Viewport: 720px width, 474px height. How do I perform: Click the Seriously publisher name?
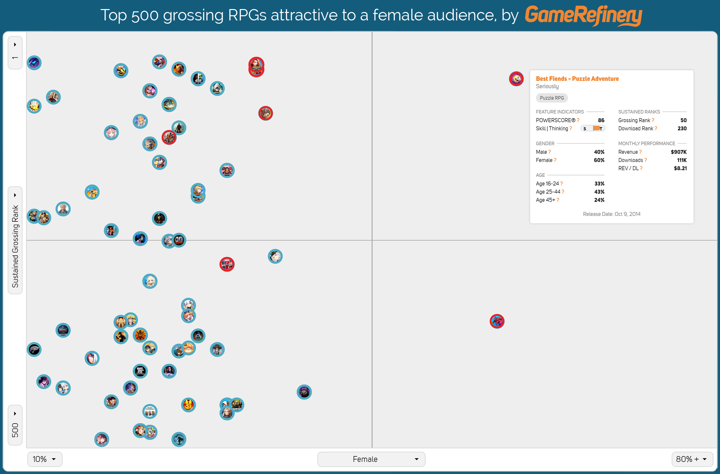547,86
